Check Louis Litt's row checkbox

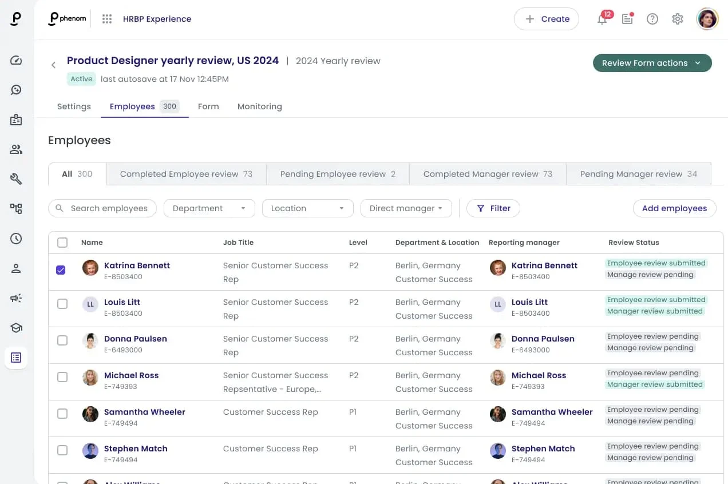(x=62, y=304)
